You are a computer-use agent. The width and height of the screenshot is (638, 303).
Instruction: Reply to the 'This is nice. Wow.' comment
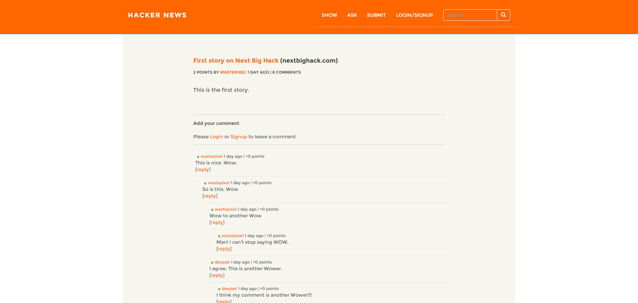click(x=203, y=169)
